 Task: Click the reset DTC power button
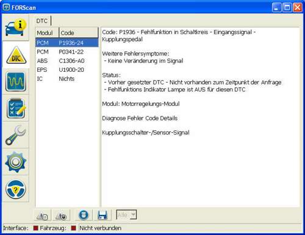[62, 216]
